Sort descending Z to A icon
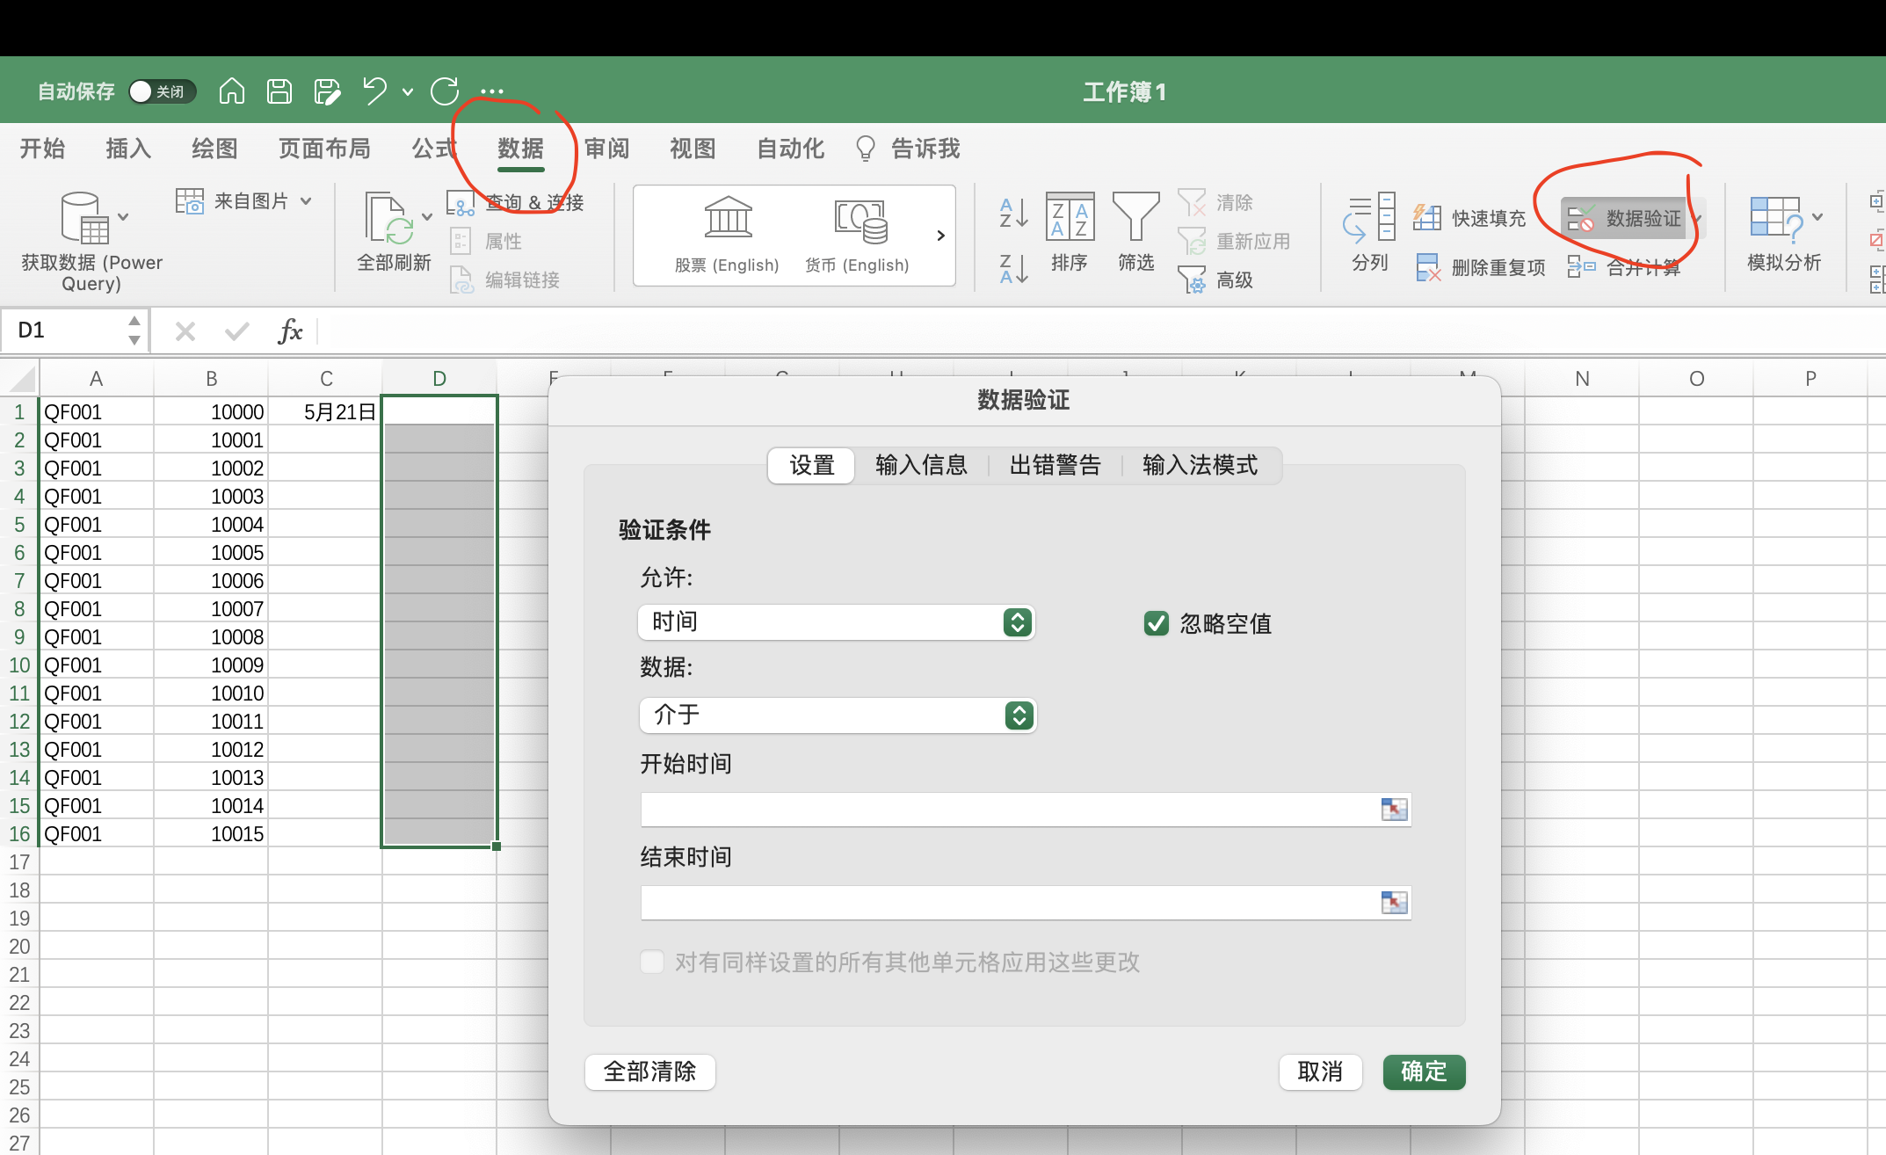Viewport: 1886px width, 1155px height. 1013,268
